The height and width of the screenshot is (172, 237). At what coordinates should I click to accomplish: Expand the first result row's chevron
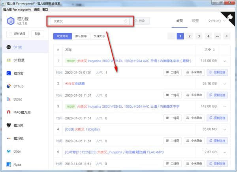tap(225, 61)
